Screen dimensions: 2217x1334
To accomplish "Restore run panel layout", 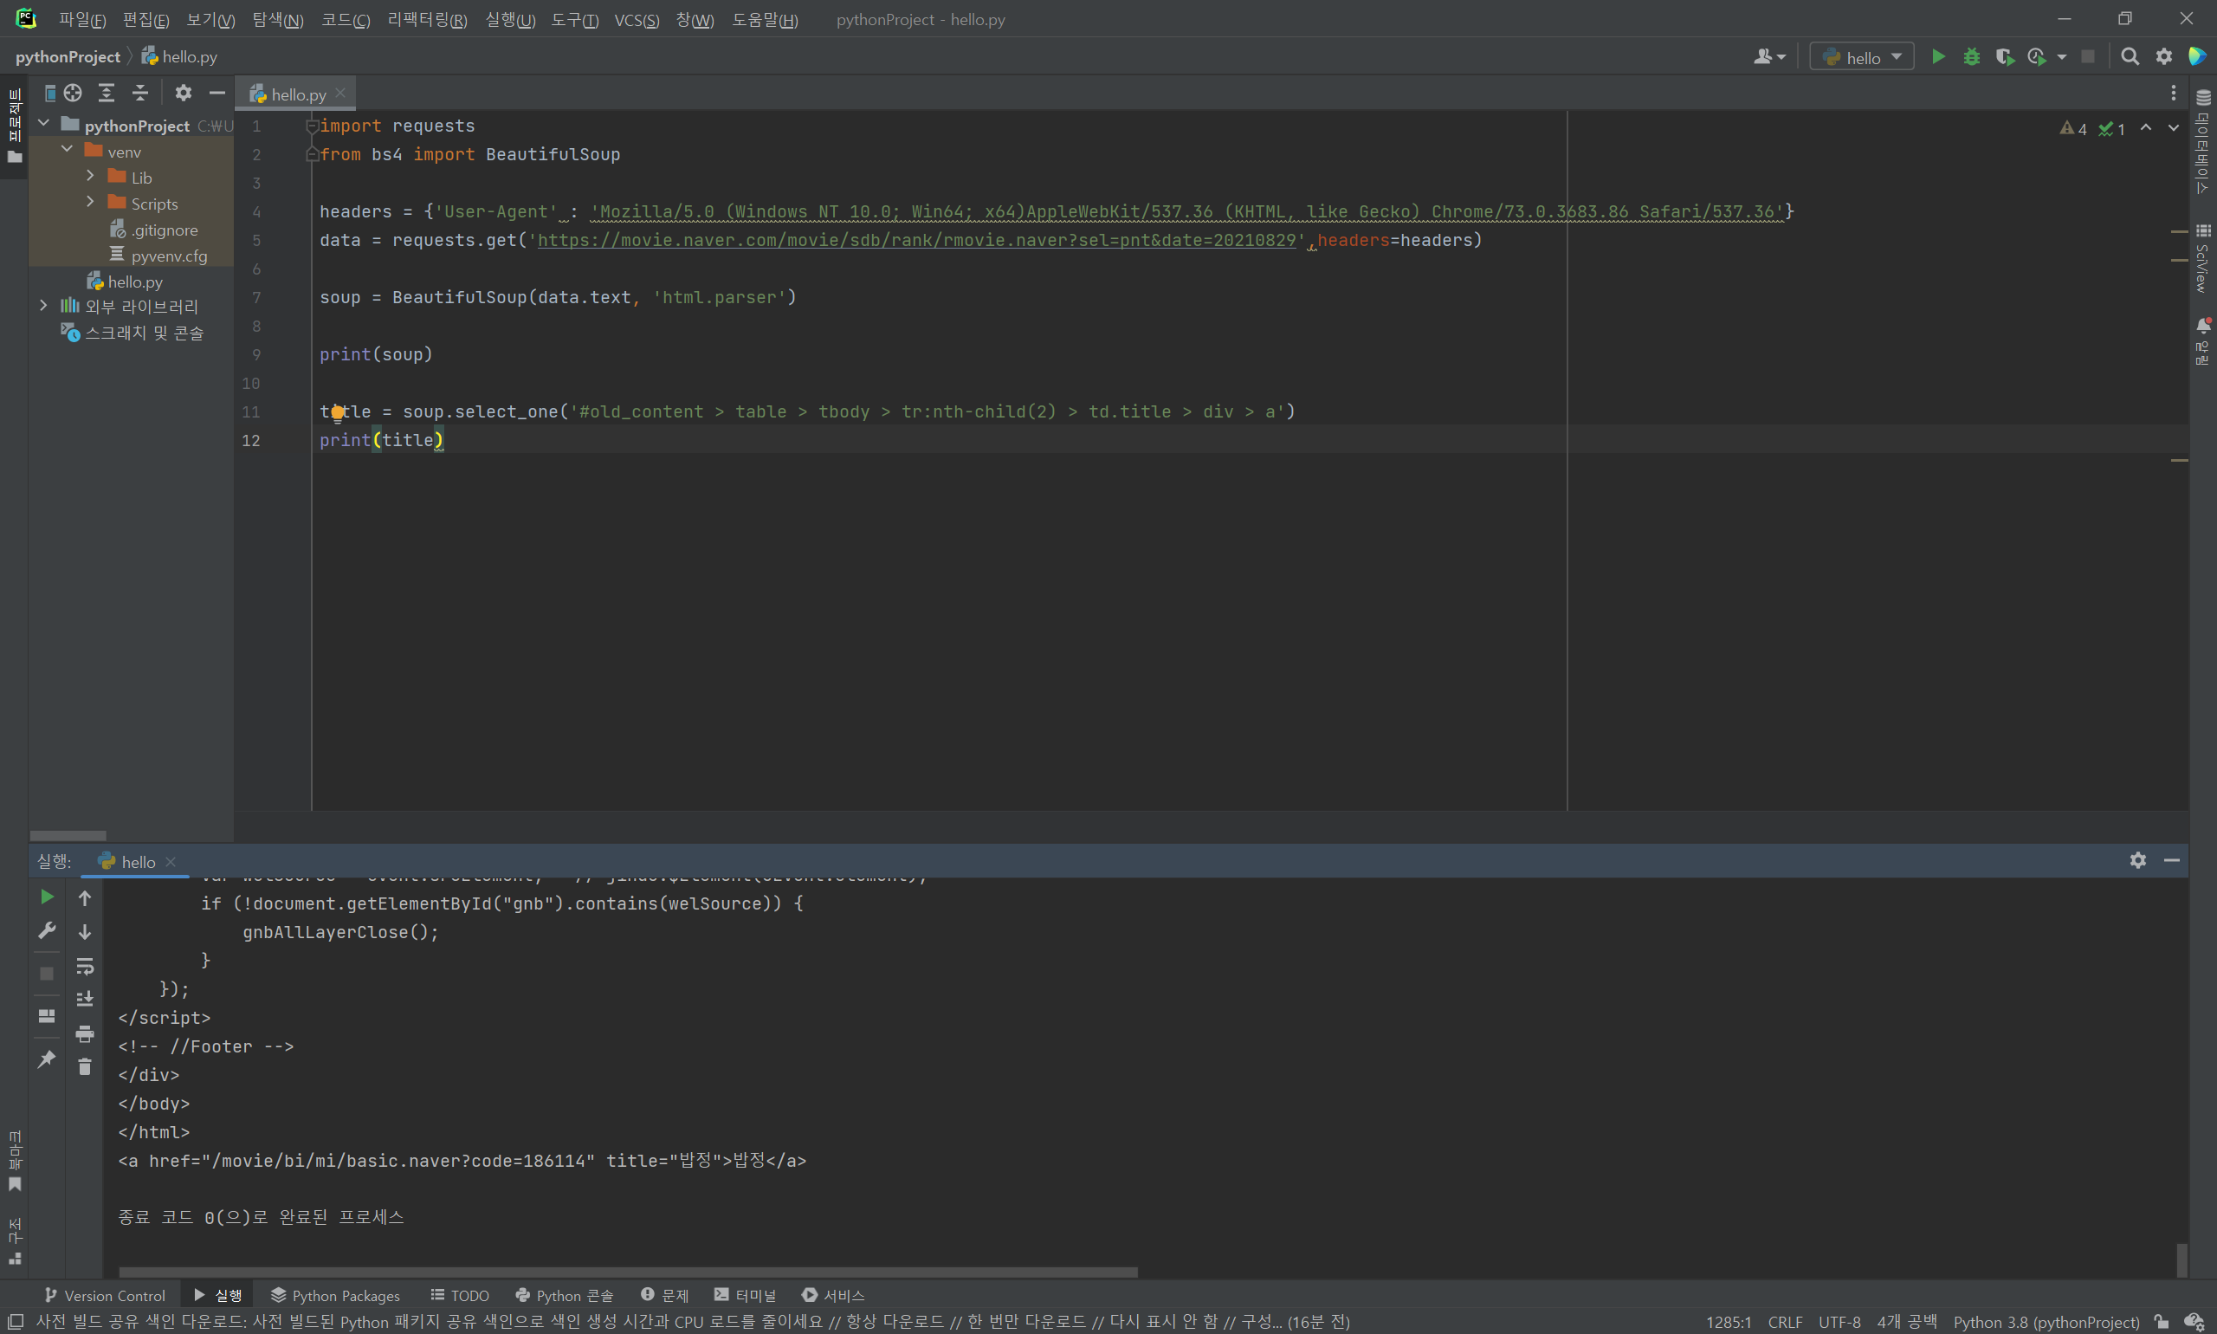I will [x=47, y=1017].
